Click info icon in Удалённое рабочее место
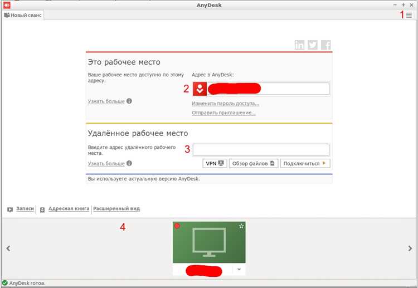 tap(129, 163)
